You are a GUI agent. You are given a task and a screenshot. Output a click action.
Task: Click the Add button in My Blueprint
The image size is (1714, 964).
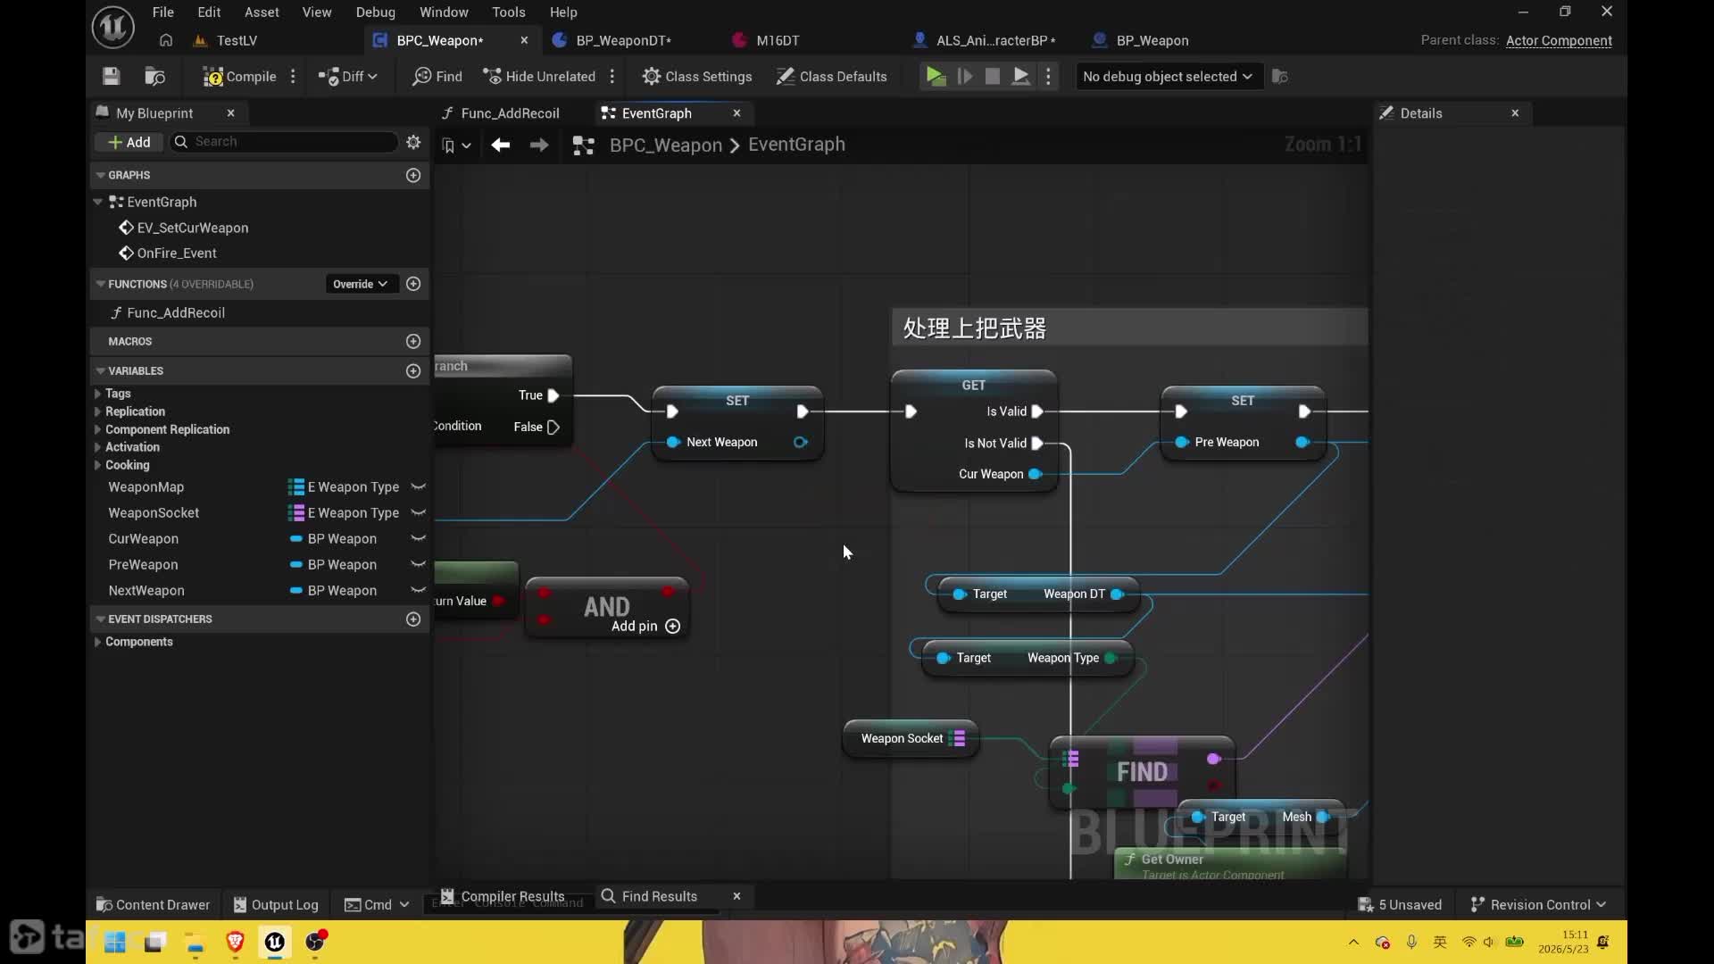129,142
